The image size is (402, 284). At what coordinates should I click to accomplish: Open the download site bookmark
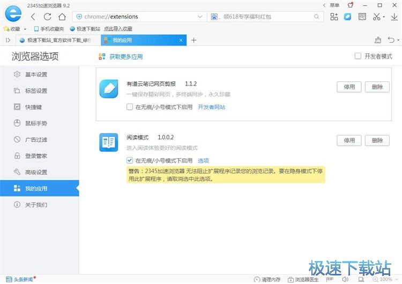click(85, 29)
